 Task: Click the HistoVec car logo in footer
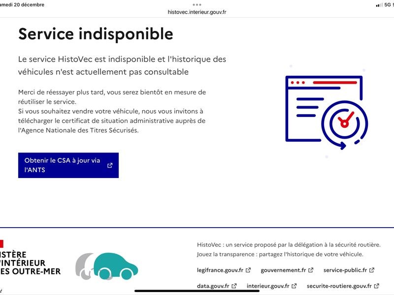pos(106,266)
